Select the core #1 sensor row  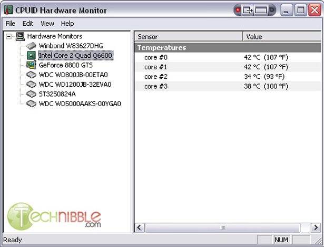pyautogui.click(x=228, y=67)
